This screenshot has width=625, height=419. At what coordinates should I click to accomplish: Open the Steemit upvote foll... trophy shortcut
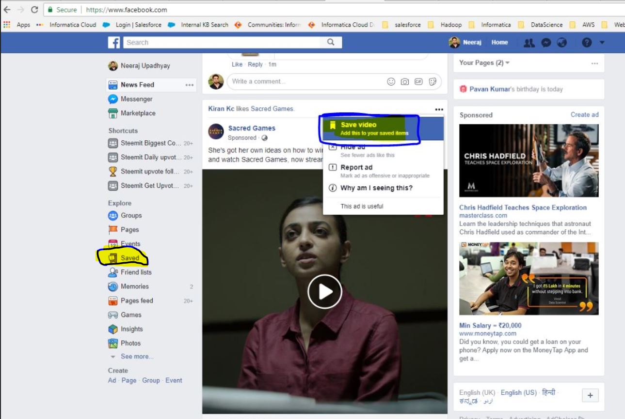pyautogui.click(x=150, y=171)
